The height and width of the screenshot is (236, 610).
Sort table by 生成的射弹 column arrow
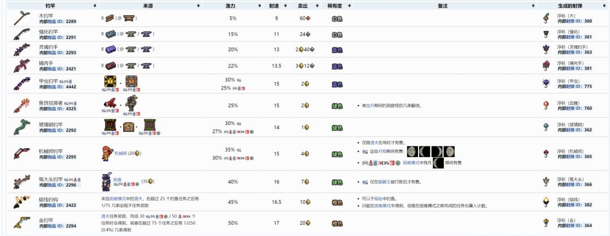coord(604,6)
